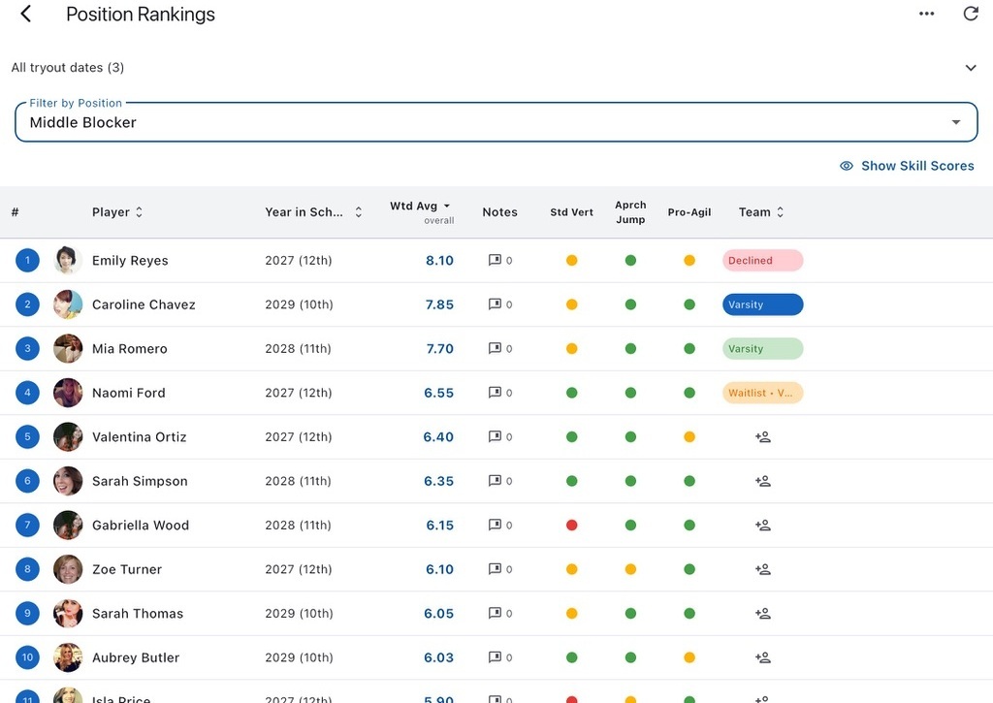Open notes for Zoe Turner
993x703 pixels.
click(500, 569)
